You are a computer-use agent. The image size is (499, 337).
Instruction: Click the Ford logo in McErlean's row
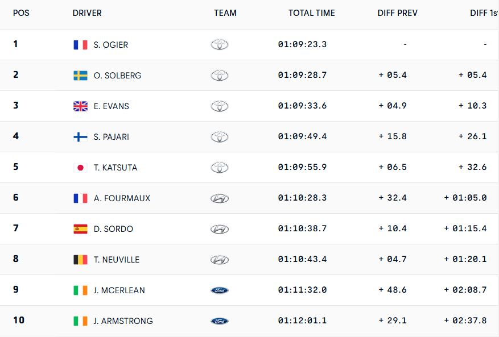[220, 290]
